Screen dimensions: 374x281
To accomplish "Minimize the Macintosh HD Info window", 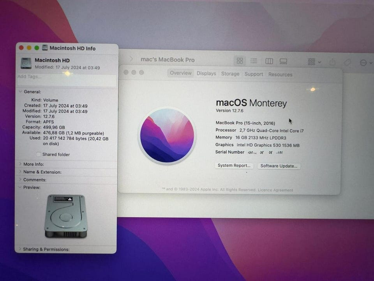I will click(29, 48).
